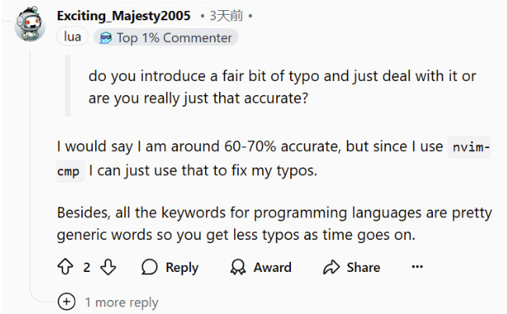Viewport: 507px width, 314px height.
Task: Click the Award ribbon icon
Action: (238, 266)
